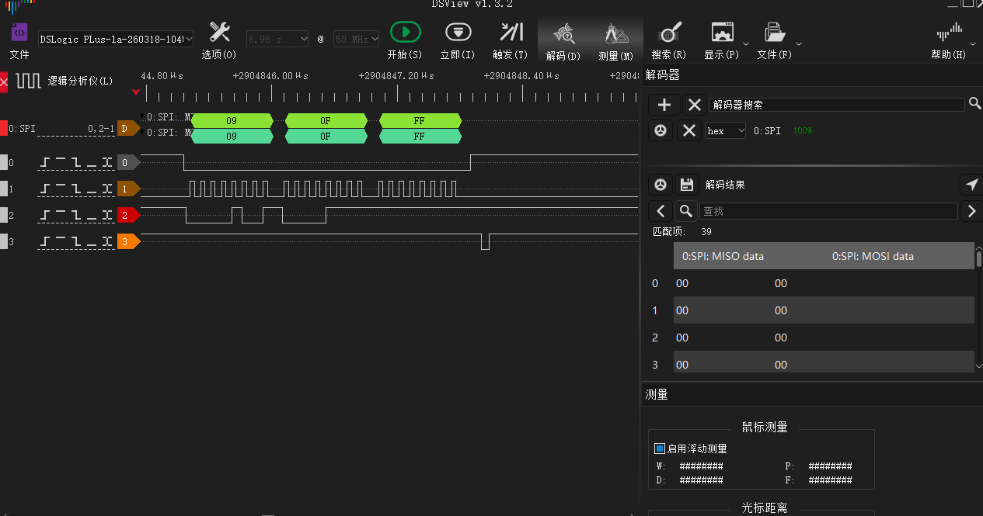The width and height of the screenshot is (983, 516).
Task: Select channel 0 gray label tag
Action: click(127, 162)
